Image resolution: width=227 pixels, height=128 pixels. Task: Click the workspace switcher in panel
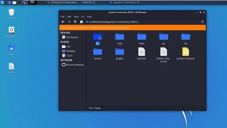32,2
